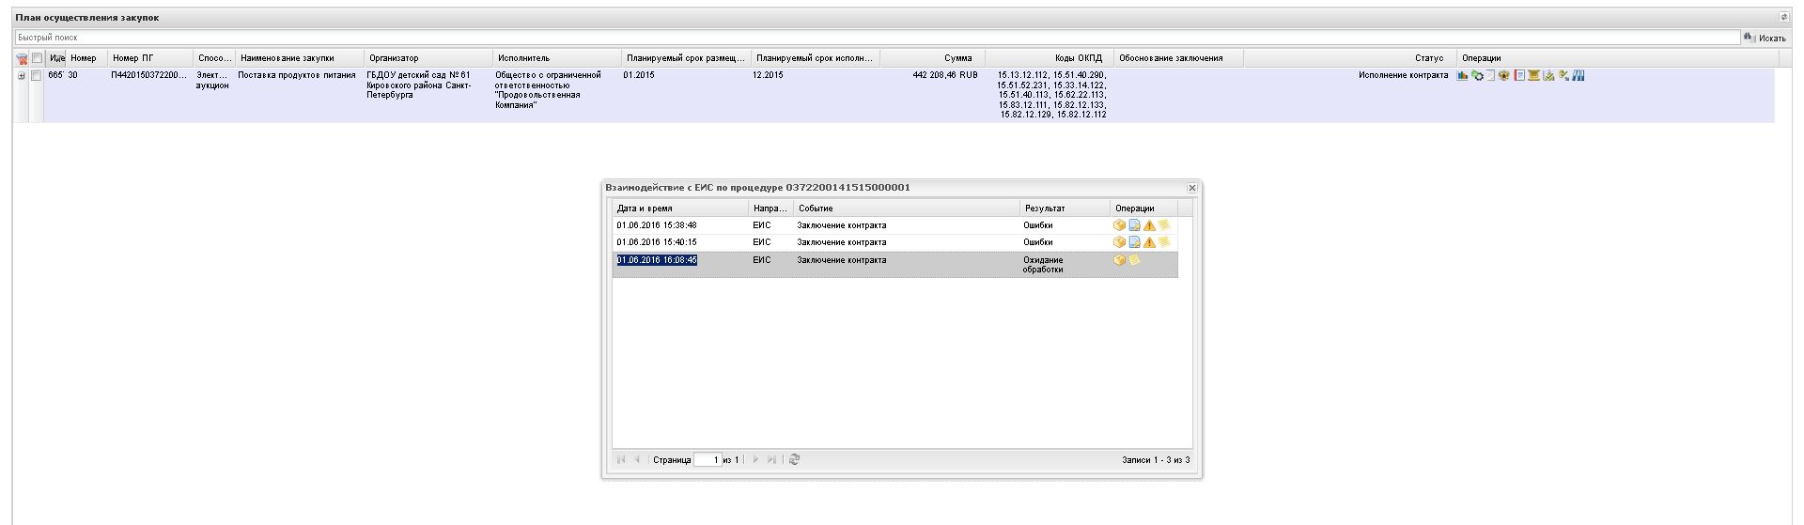View warning triangle for 15:38:48 entry
The image size is (1804, 525).
1149,225
